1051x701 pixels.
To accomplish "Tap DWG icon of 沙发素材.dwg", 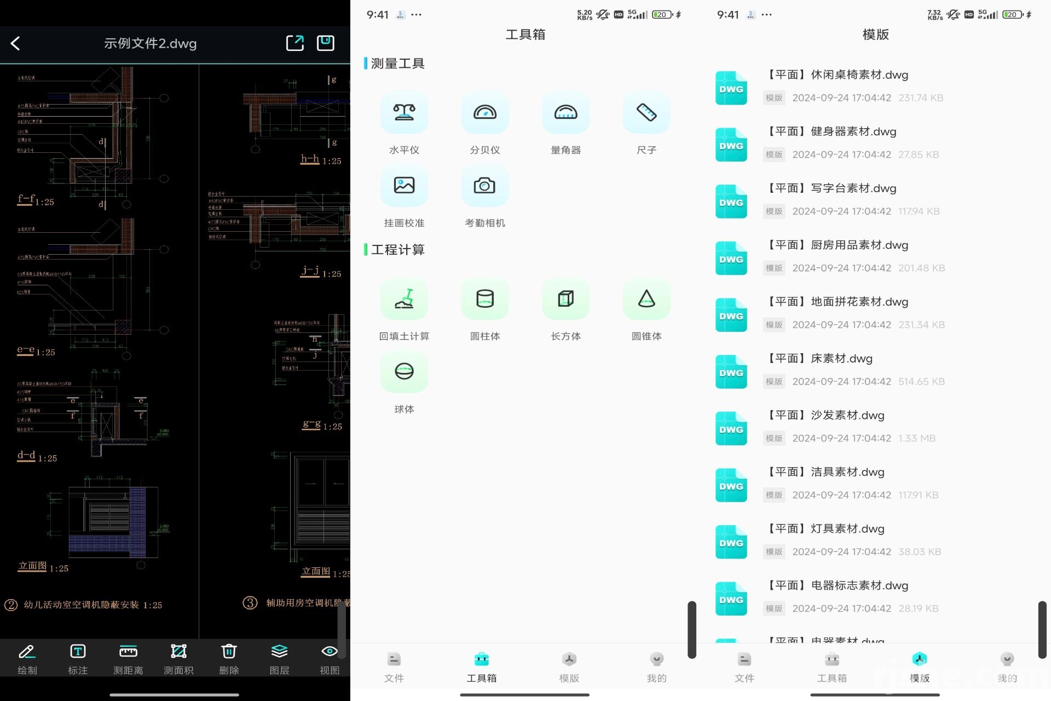I will tap(731, 428).
